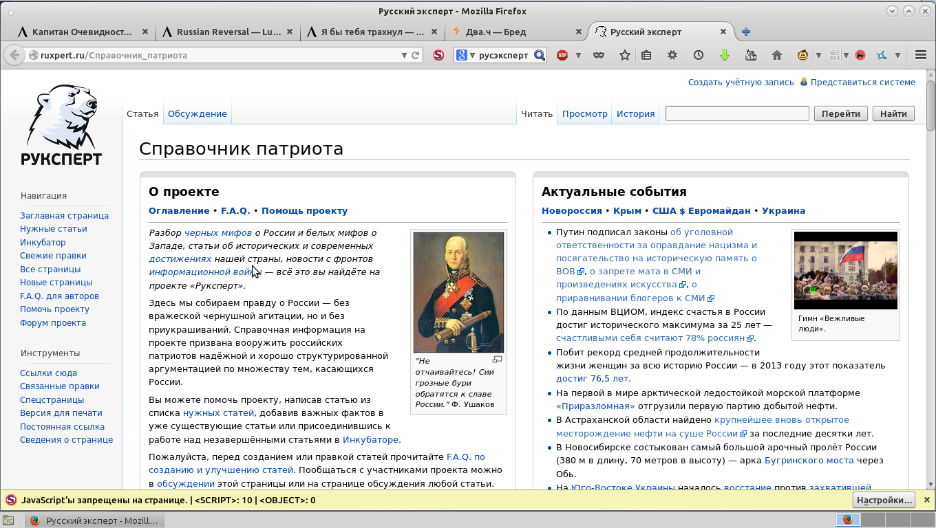This screenshot has width=936, height=528.
Task: Reload the page with the refresh icon
Action: [415, 55]
